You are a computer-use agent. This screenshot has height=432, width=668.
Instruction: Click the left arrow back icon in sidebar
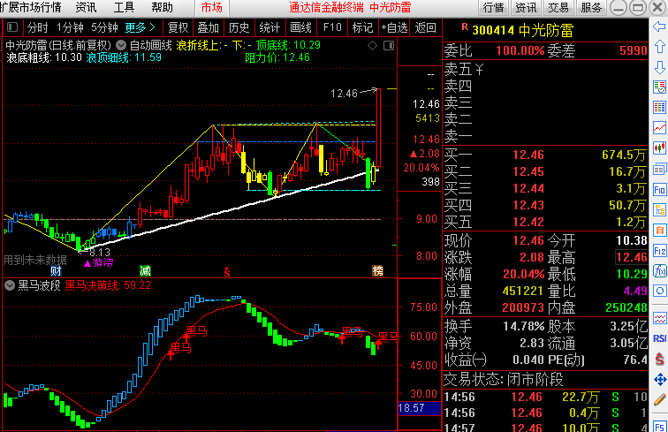(x=659, y=27)
